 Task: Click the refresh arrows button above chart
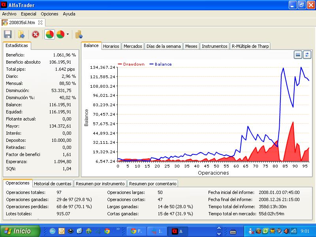[307, 55]
